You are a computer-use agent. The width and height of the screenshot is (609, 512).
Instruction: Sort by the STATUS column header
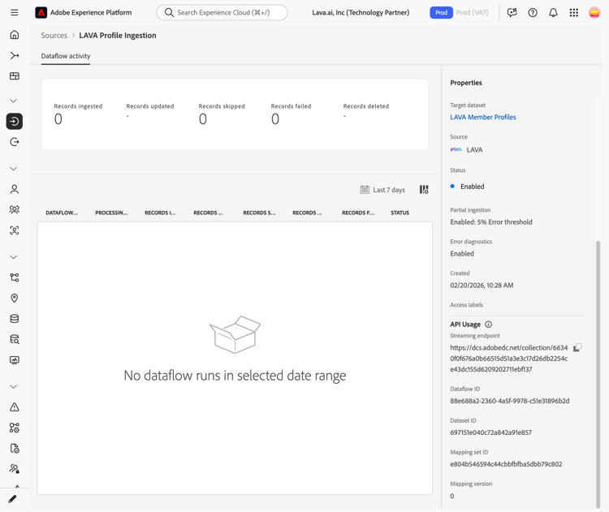pos(400,213)
